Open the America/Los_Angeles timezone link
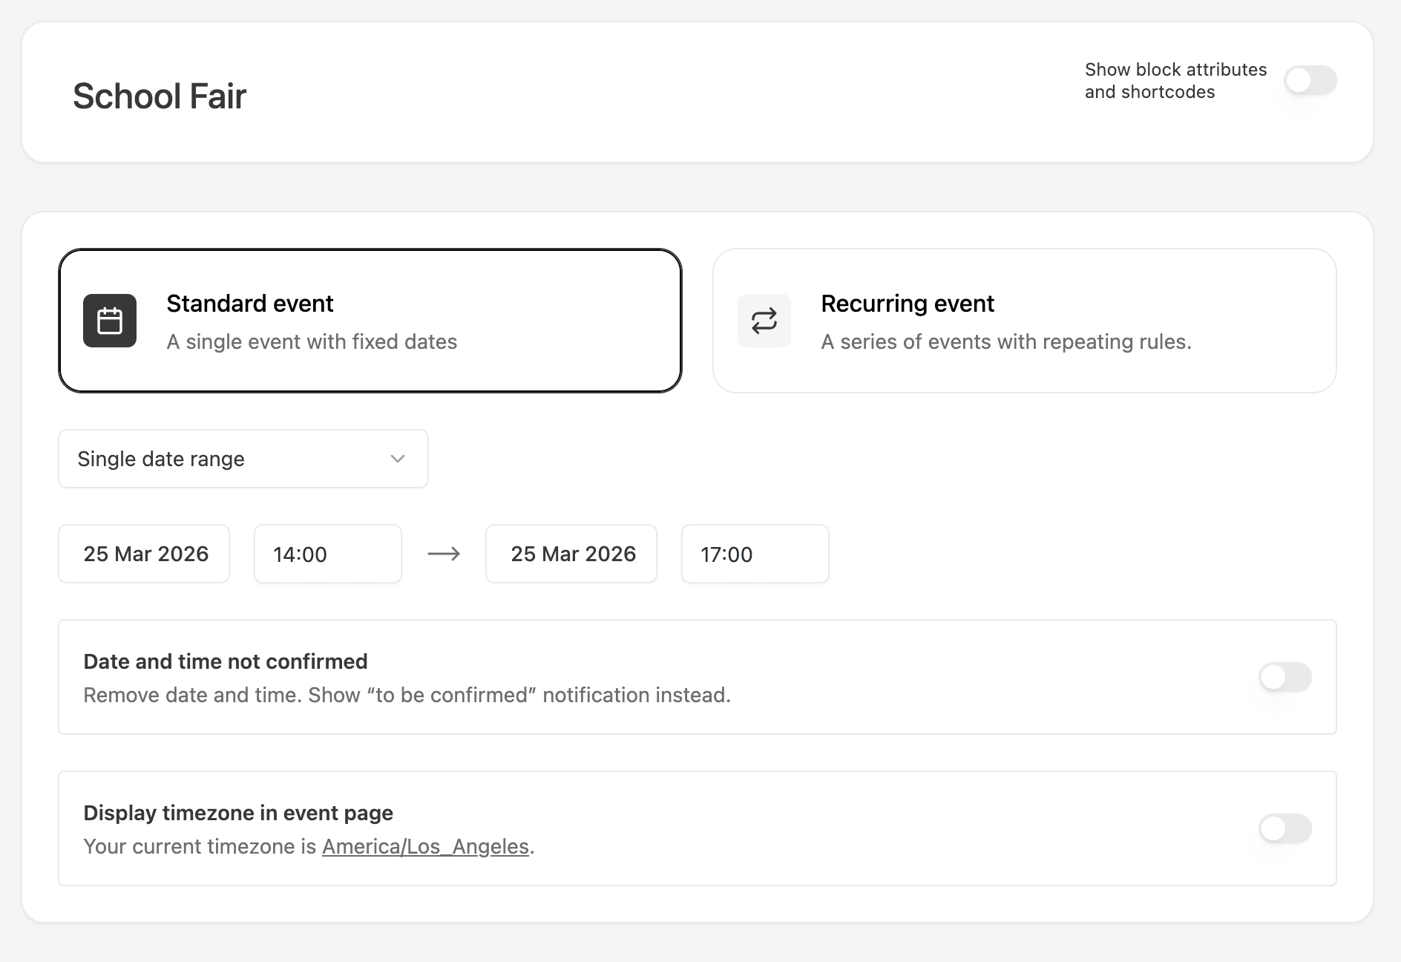The width and height of the screenshot is (1401, 962). 425,846
